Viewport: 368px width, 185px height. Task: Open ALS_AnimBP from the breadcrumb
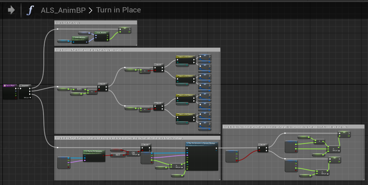[63, 10]
